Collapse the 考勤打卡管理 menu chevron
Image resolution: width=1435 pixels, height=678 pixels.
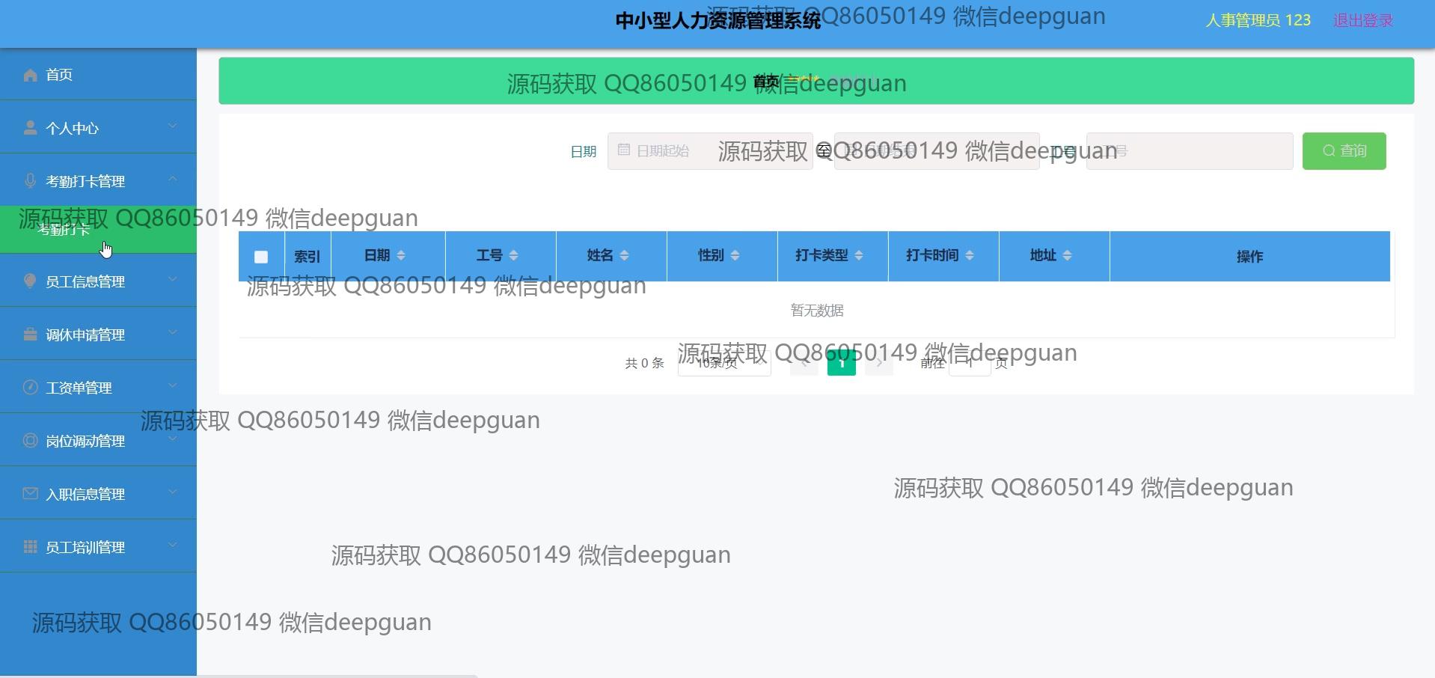pyautogui.click(x=173, y=179)
